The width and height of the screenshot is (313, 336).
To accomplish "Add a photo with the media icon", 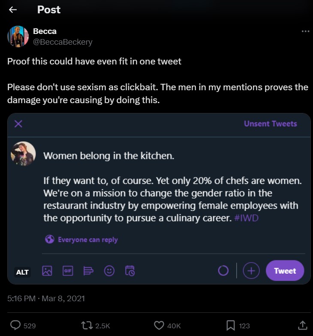I will point(47,271).
